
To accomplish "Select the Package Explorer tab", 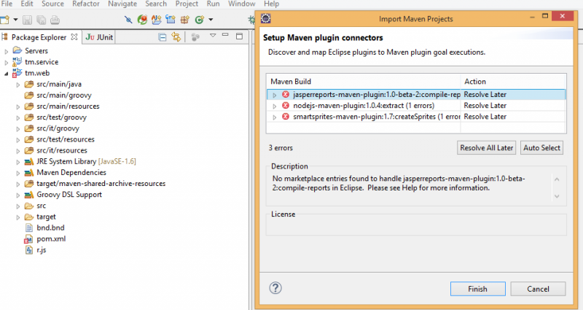I will coord(39,37).
